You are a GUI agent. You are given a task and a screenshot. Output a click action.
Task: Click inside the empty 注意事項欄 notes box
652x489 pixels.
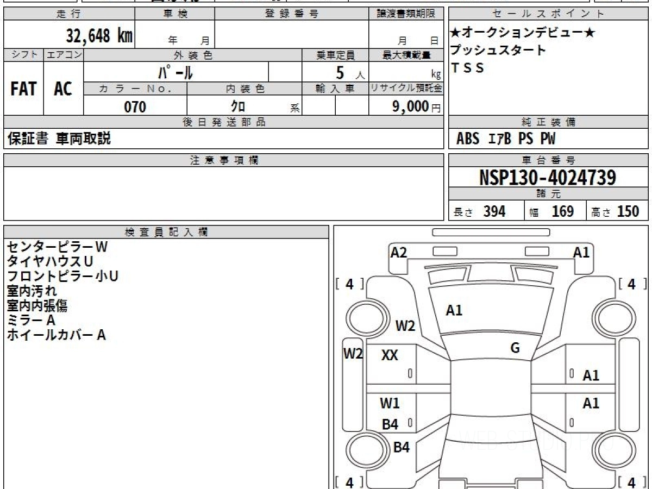point(224,193)
